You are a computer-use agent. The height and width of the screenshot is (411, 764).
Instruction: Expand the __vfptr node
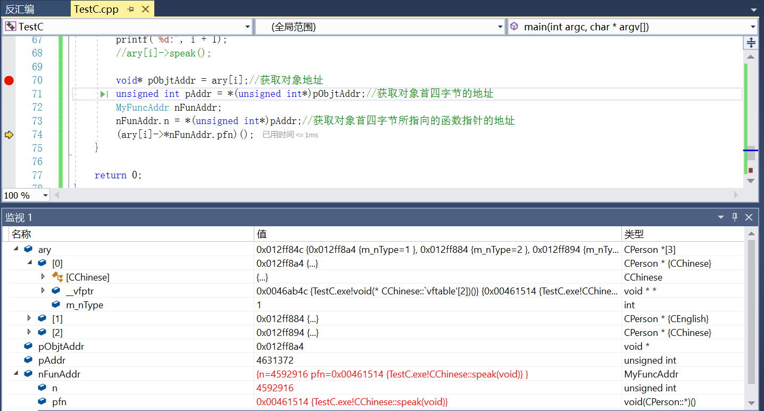[x=43, y=291]
